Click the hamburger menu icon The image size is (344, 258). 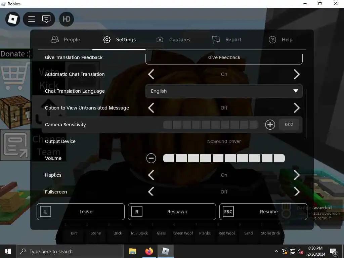click(32, 19)
